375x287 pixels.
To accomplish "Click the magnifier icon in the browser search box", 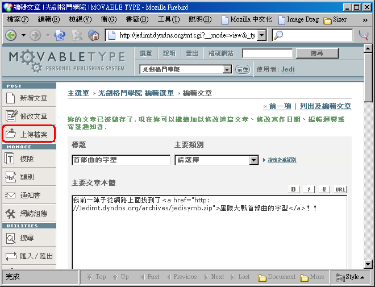I will coord(278,35).
